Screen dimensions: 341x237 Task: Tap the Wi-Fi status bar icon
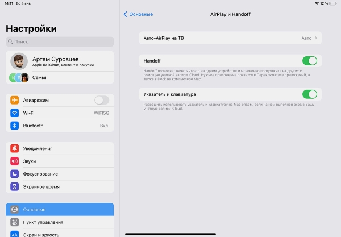pyautogui.click(x=317, y=3)
